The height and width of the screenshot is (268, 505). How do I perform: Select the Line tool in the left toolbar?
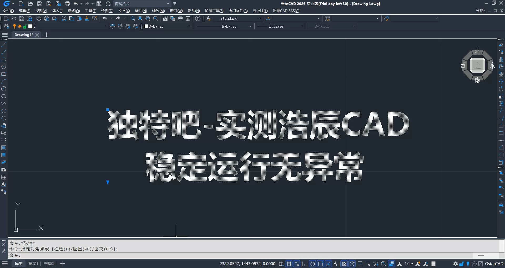(4, 45)
